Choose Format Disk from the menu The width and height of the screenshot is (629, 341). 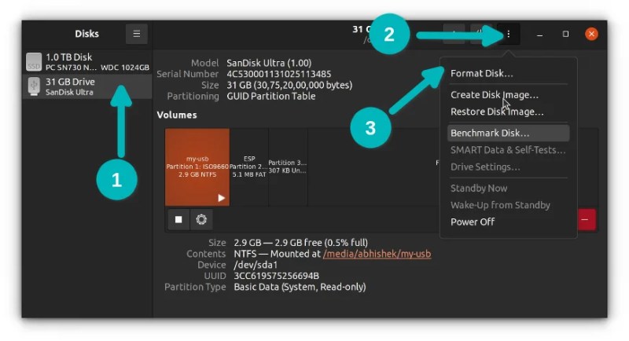click(481, 73)
